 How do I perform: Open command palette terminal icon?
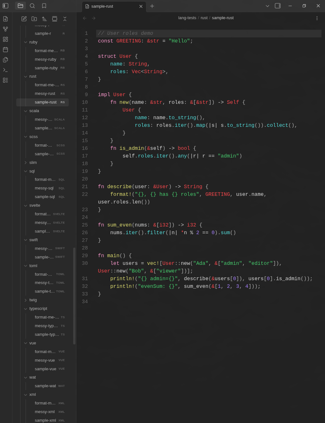tap(5, 70)
